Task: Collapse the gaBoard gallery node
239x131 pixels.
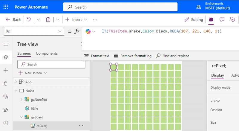Action: click(21, 117)
